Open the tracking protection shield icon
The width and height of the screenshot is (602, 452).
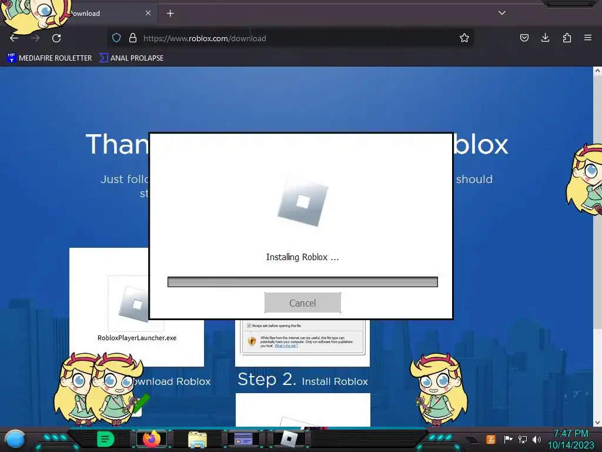116,38
